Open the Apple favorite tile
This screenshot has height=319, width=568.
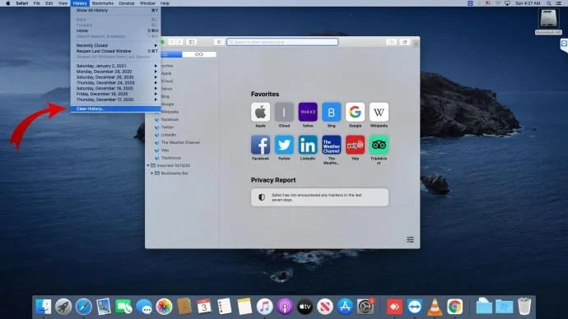tap(260, 112)
